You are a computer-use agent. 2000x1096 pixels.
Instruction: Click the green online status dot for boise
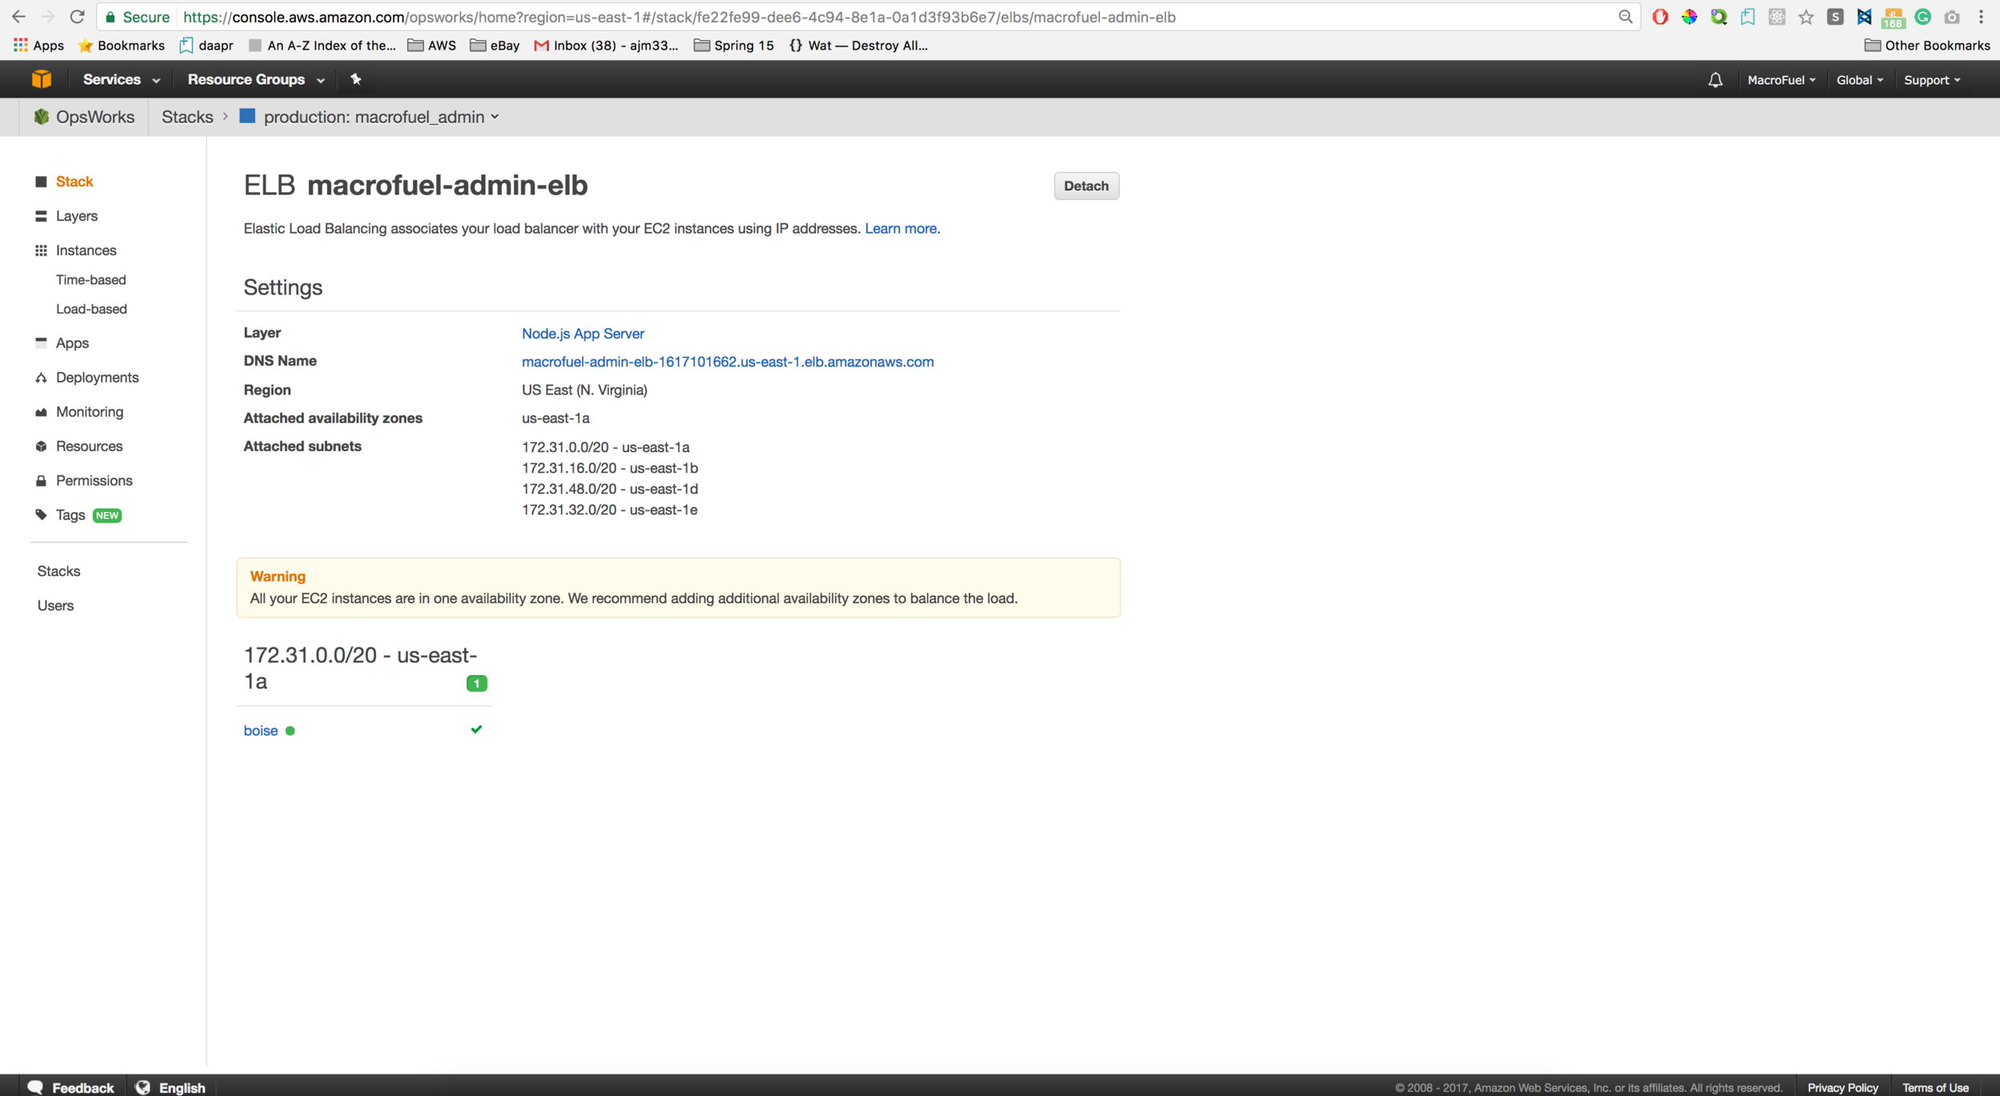pos(290,730)
